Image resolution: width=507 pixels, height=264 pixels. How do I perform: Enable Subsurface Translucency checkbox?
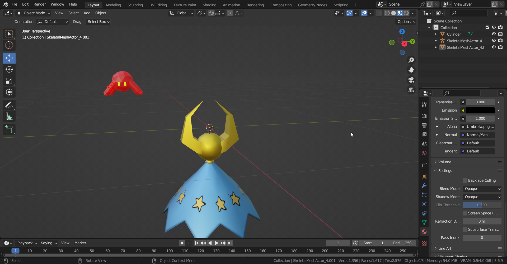[x=465, y=229]
